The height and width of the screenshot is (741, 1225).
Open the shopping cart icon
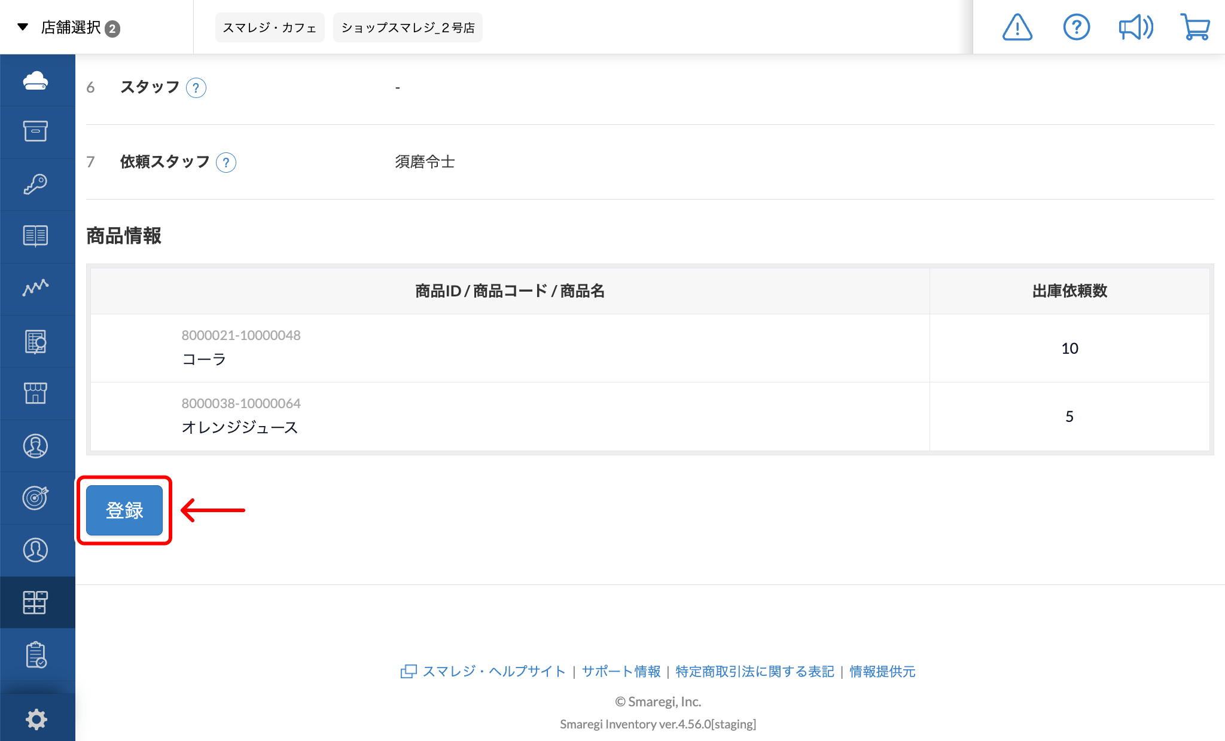[x=1195, y=27]
